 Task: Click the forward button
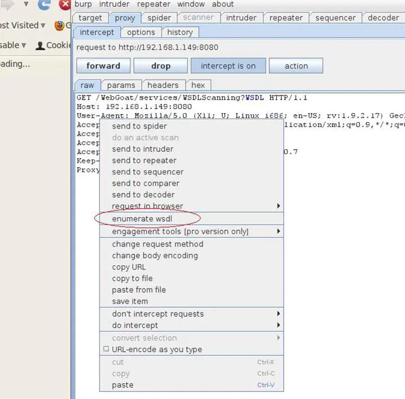[x=103, y=66]
